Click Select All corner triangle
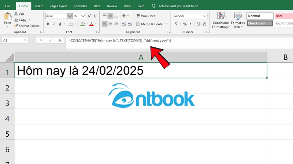Screen dimensions: 293x164 [x=10, y=57]
